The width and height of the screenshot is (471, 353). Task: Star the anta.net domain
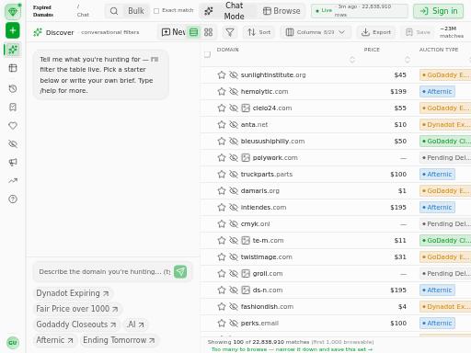coord(222,125)
